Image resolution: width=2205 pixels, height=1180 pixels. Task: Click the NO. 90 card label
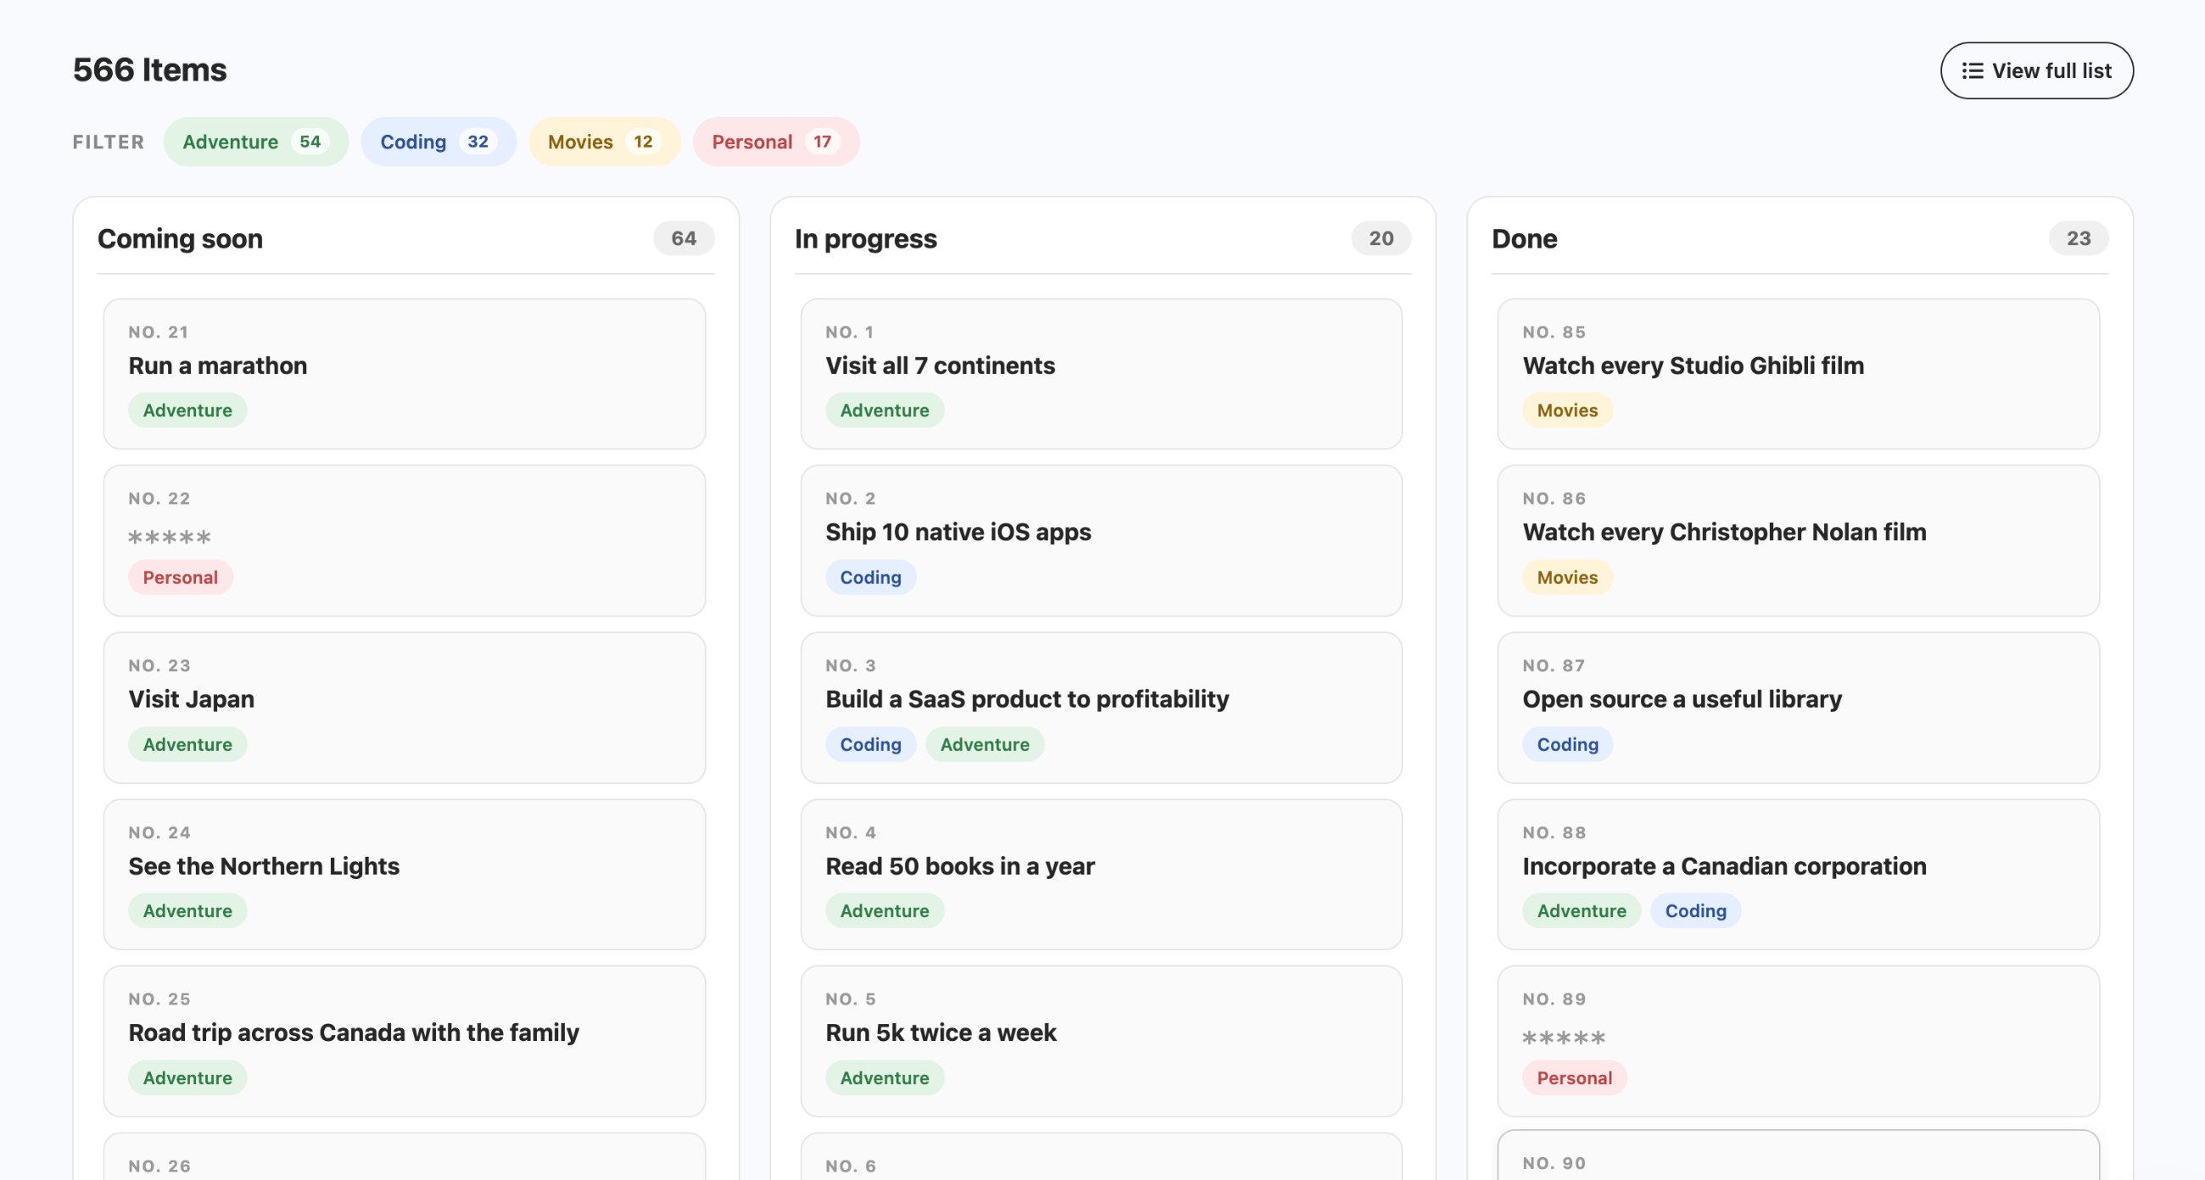(1555, 1162)
